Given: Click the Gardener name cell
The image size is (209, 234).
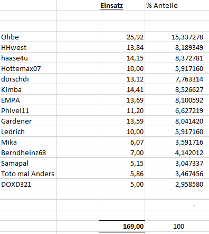Looking at the screenshot, I should [x=28, y=121].
